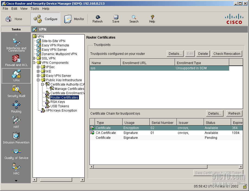Select USB Tokens tree node
Image resolution: width=249 pixels, height=191 pixels.
60,106
